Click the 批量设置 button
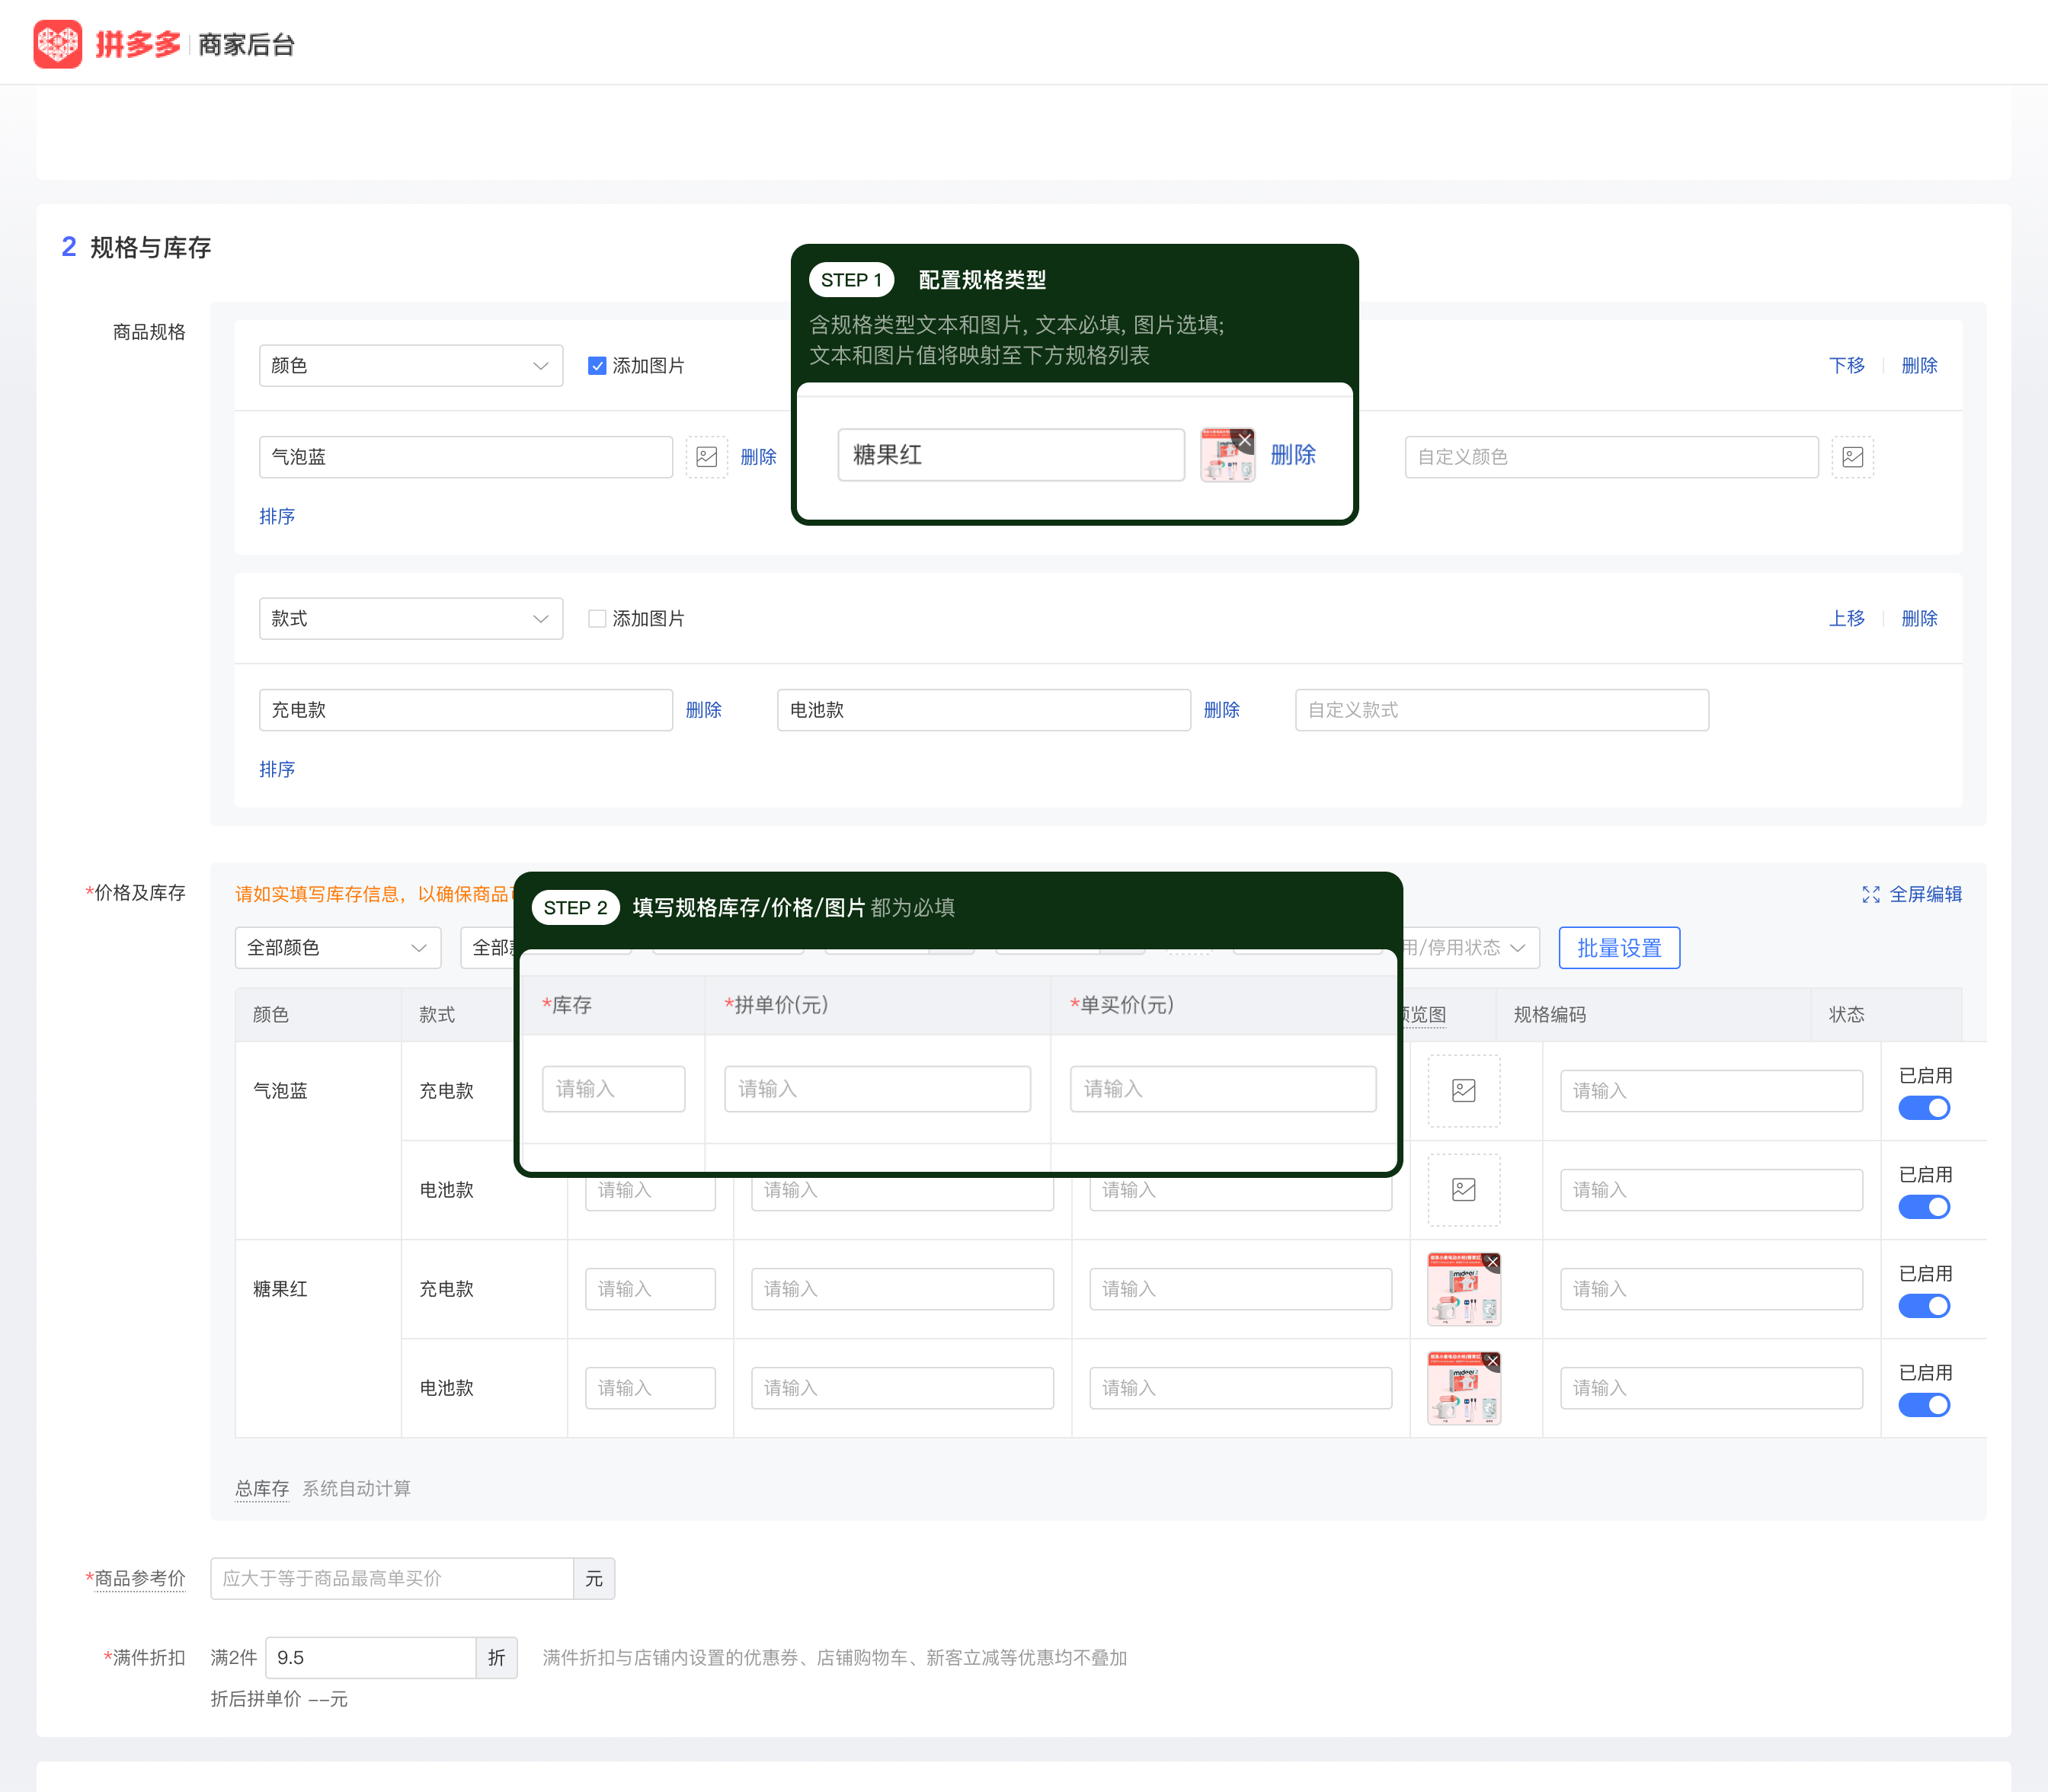Image resolution: width=2048 pixels, height=1792 pixels. 1619,948
